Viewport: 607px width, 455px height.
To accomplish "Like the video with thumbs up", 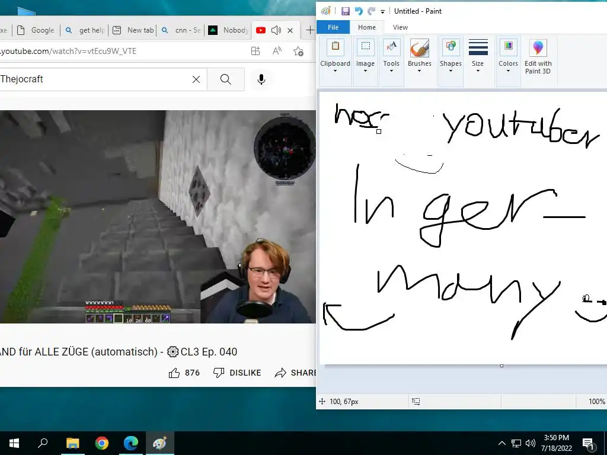I will pyautogui.click(x=184, y=373).
